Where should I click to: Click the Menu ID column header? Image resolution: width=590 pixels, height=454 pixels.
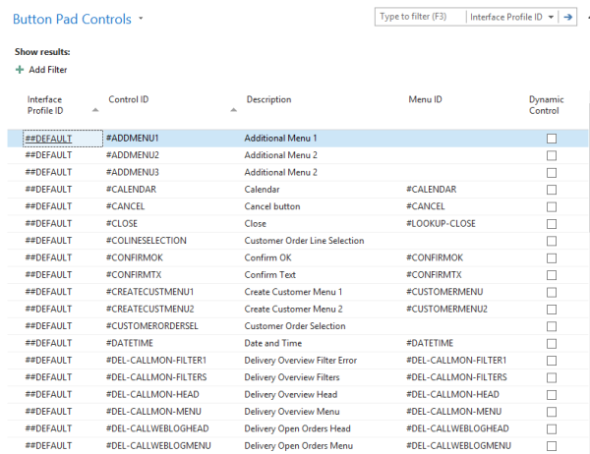tap(425, 99)
